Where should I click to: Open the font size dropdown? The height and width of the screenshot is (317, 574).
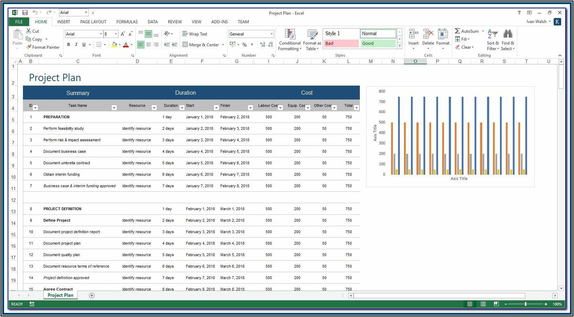click(x=116, y=34)
